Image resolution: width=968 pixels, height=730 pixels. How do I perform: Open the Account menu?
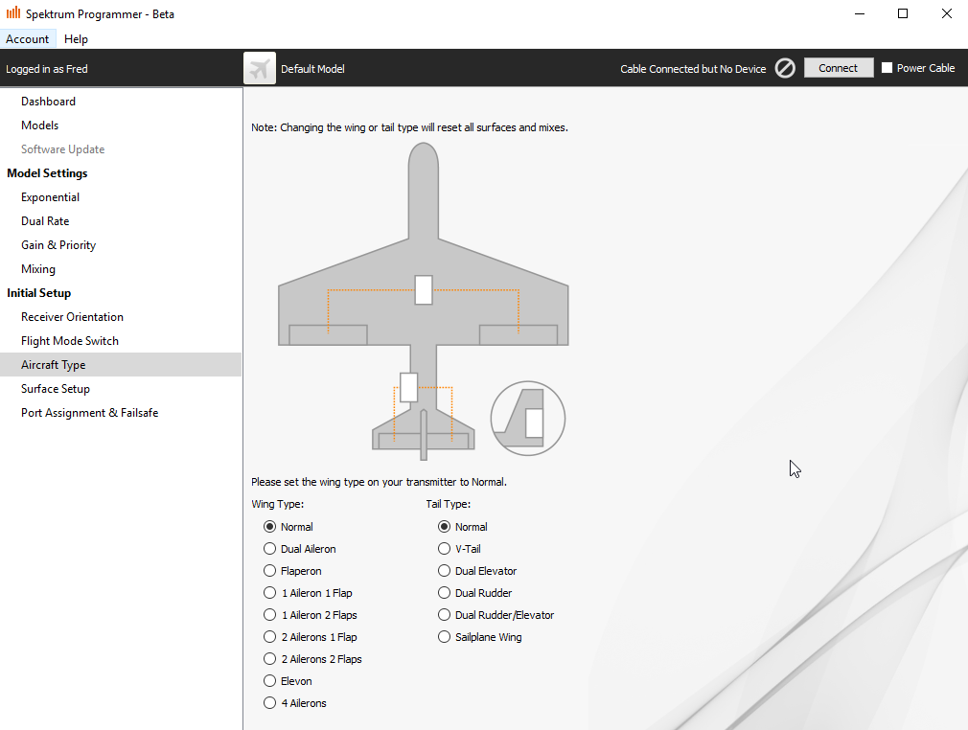point(28,39)
